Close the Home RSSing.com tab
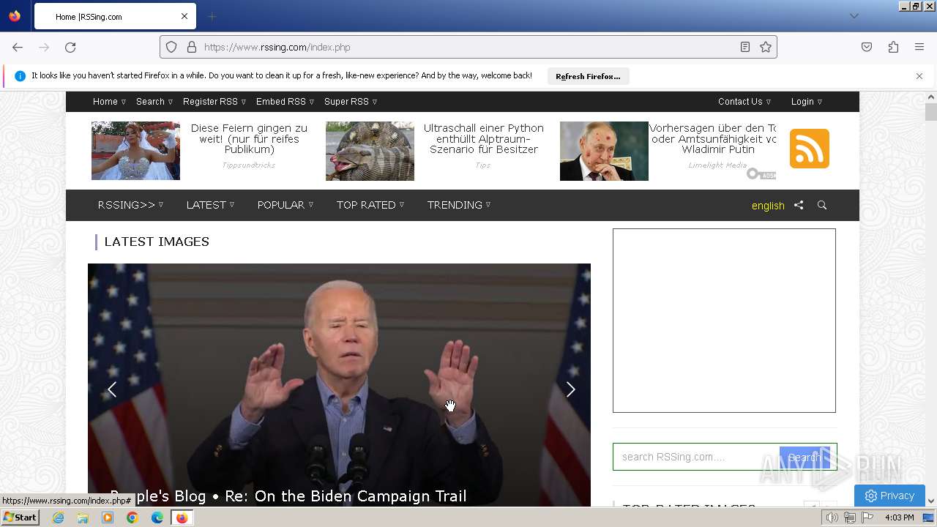Image resolution: width=937 pixels, height=527 pixels. (184, 16)
